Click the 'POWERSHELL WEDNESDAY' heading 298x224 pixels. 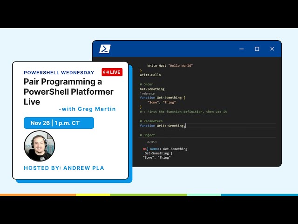point(59,73)
